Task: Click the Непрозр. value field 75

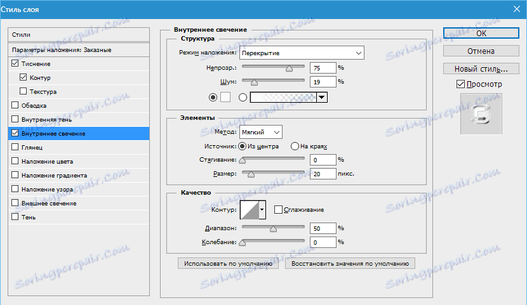Action: point(323,68)
